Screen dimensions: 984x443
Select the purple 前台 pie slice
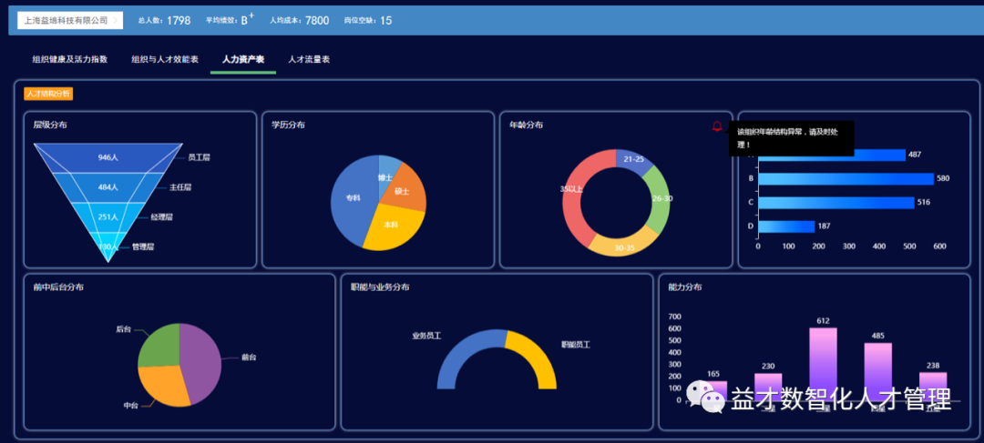tap(202, 364)
